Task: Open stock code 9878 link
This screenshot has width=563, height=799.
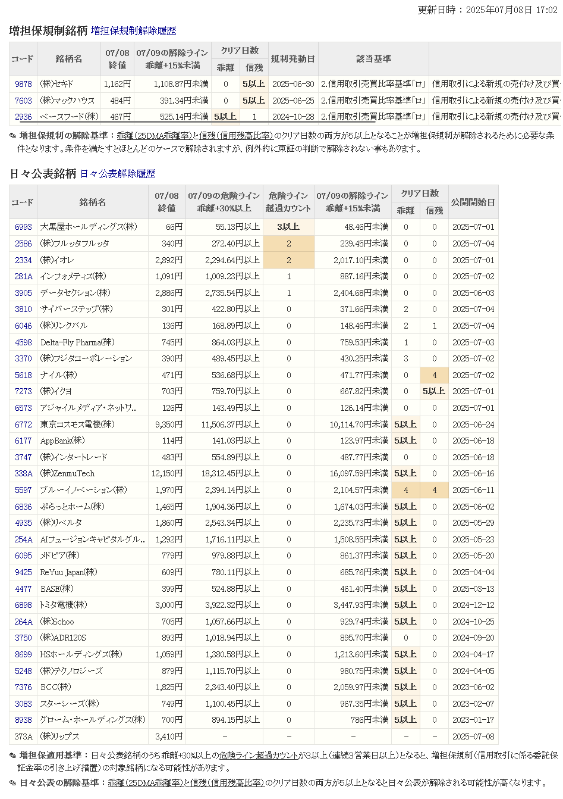Action: [23, 84]
